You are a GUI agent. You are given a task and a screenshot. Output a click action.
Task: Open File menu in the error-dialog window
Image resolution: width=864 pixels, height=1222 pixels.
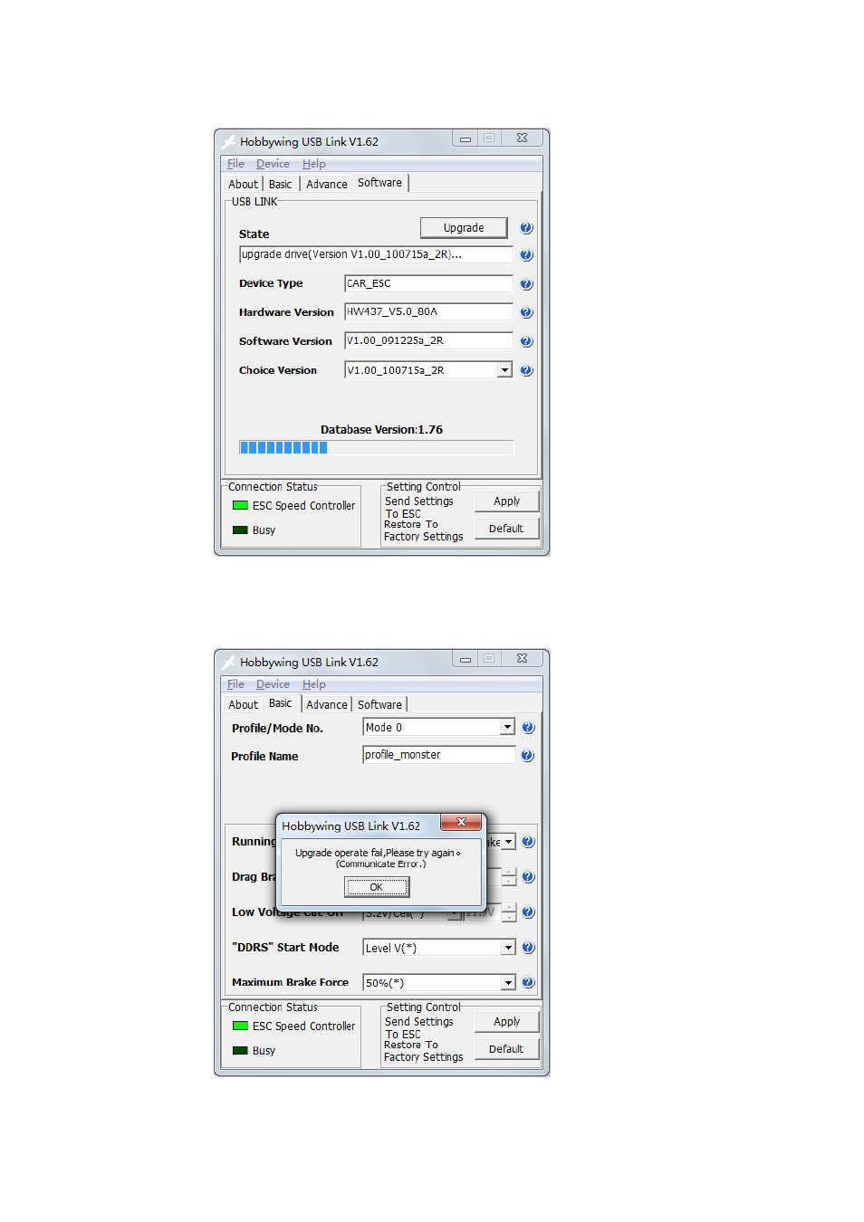pos(235,684)
